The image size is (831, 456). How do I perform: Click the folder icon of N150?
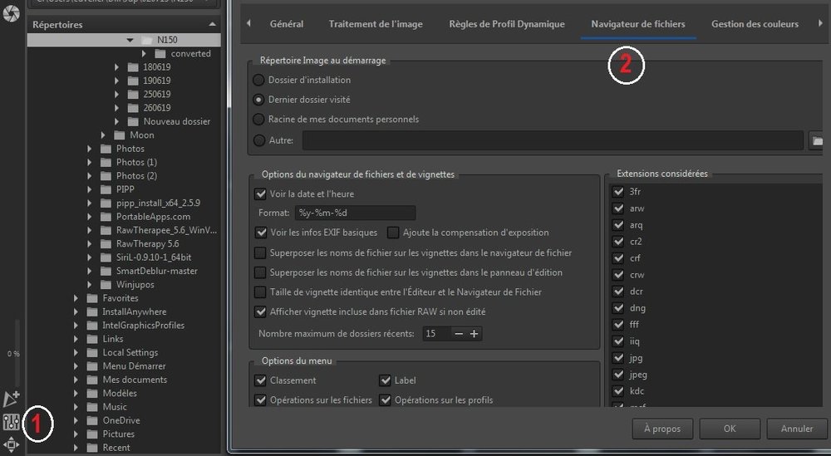coord(147,40)
